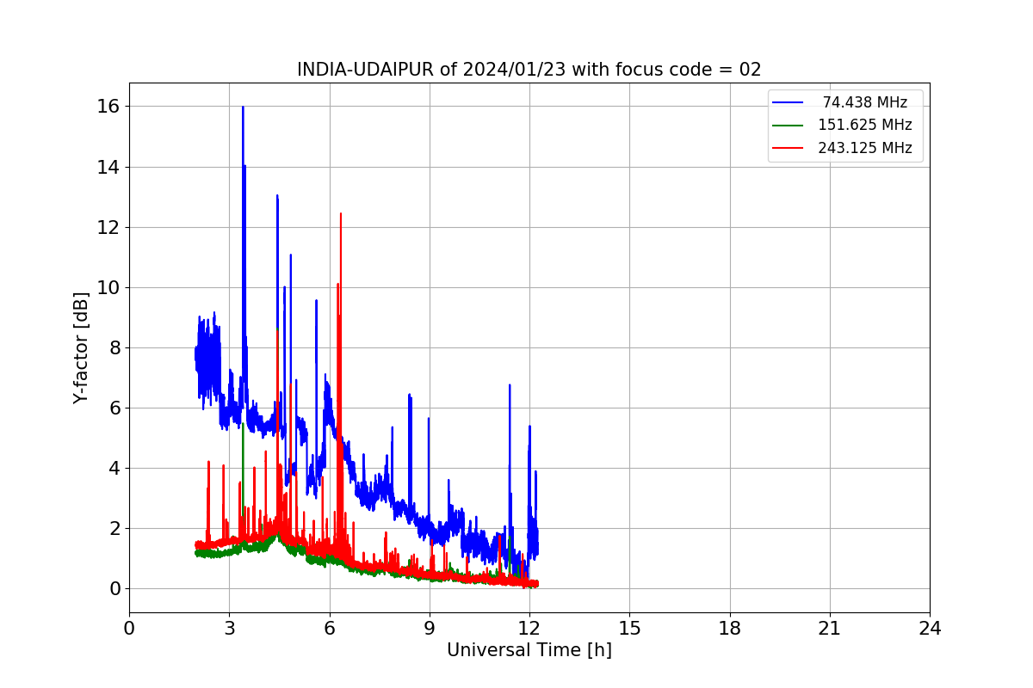Click the y-axis tick label 10
This screenshot has height=688, width=1033.
tap(110, 287)
